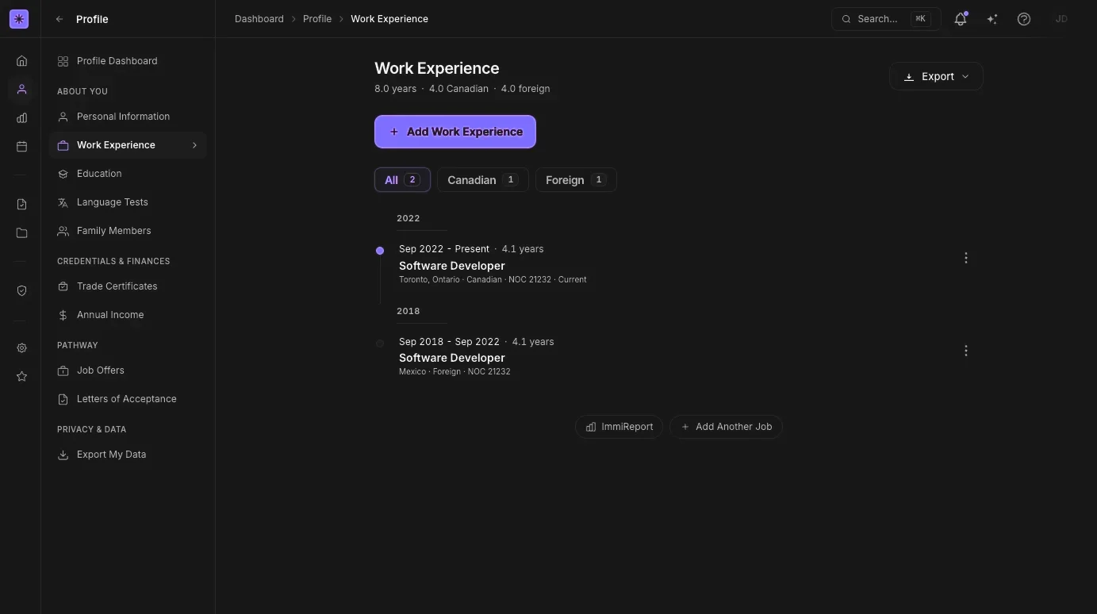1097x614 pixels.
Task: Click the app logo icon
Action: click(x=19, y=19)
